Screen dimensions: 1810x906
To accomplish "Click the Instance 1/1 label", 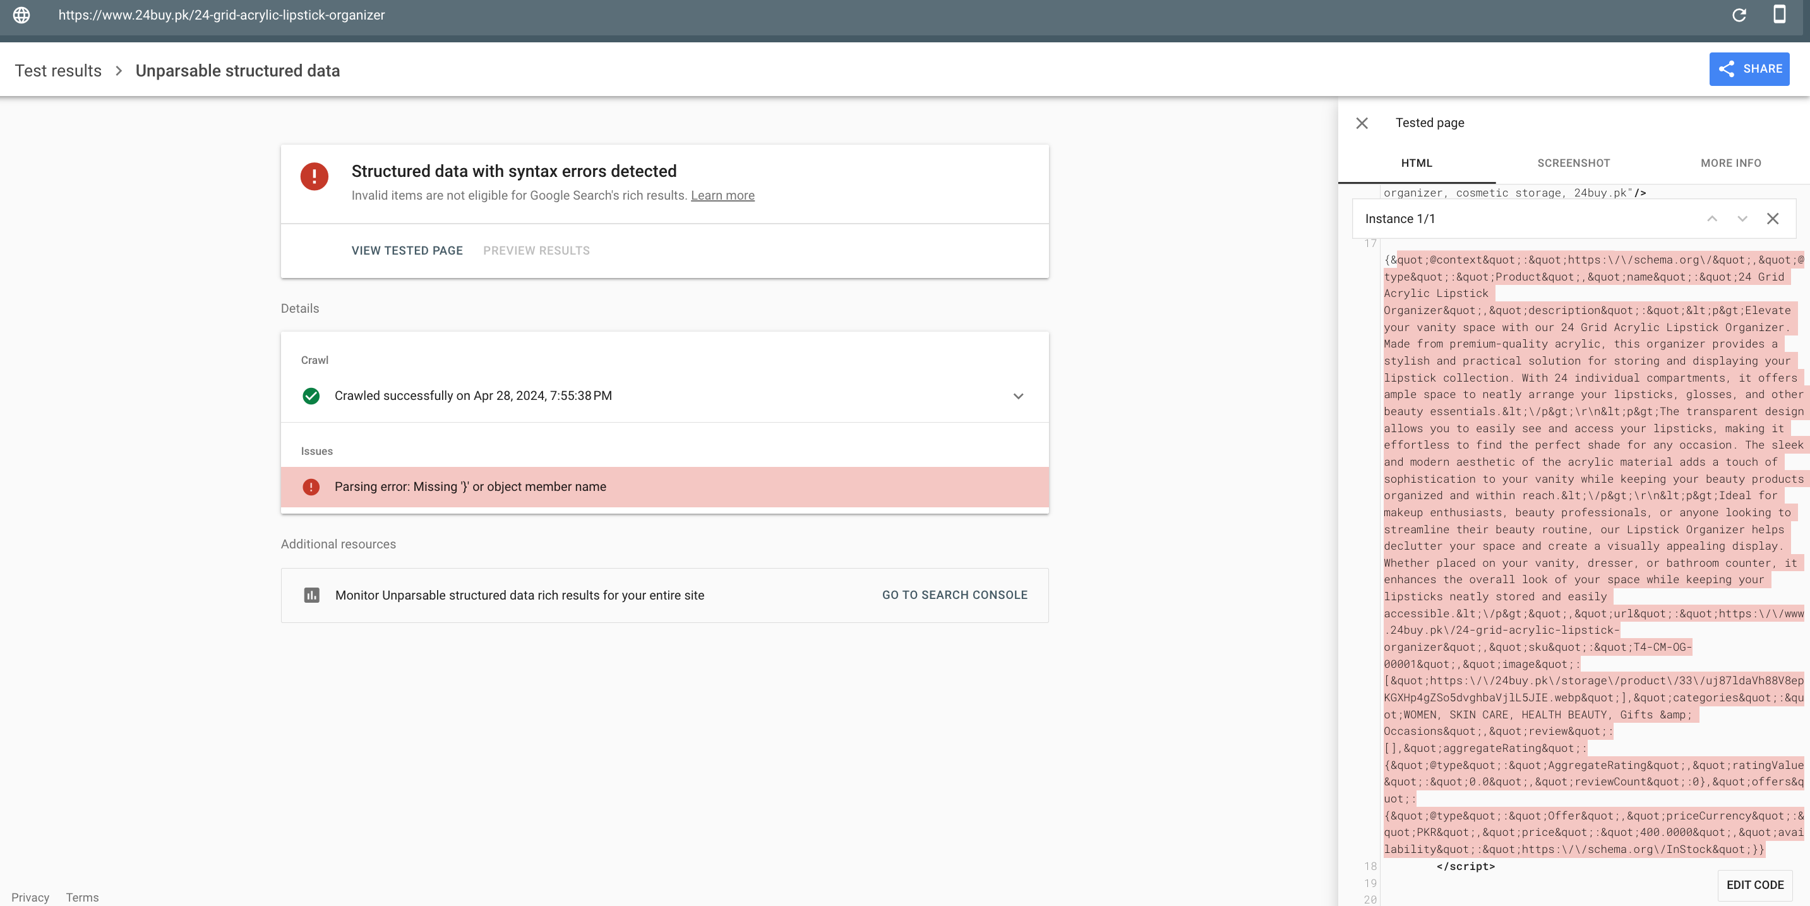I will tap(1399, 219).
